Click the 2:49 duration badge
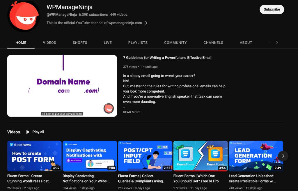298x191 pixels. [278, 168]
